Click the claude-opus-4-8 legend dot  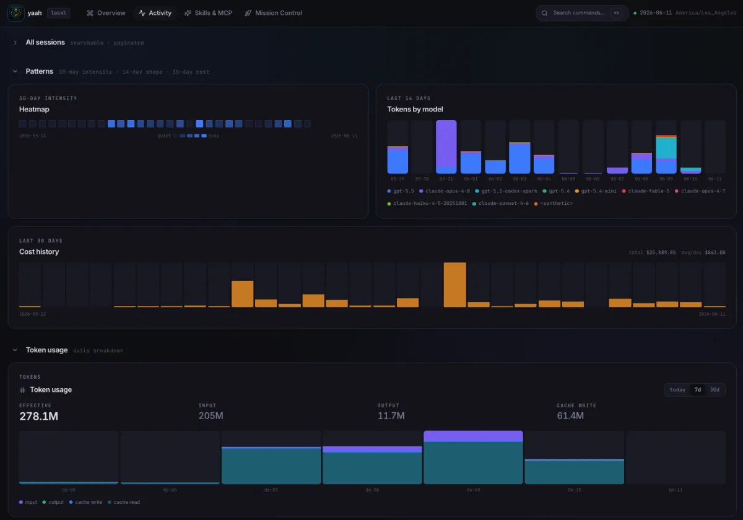tap(421, 191)
